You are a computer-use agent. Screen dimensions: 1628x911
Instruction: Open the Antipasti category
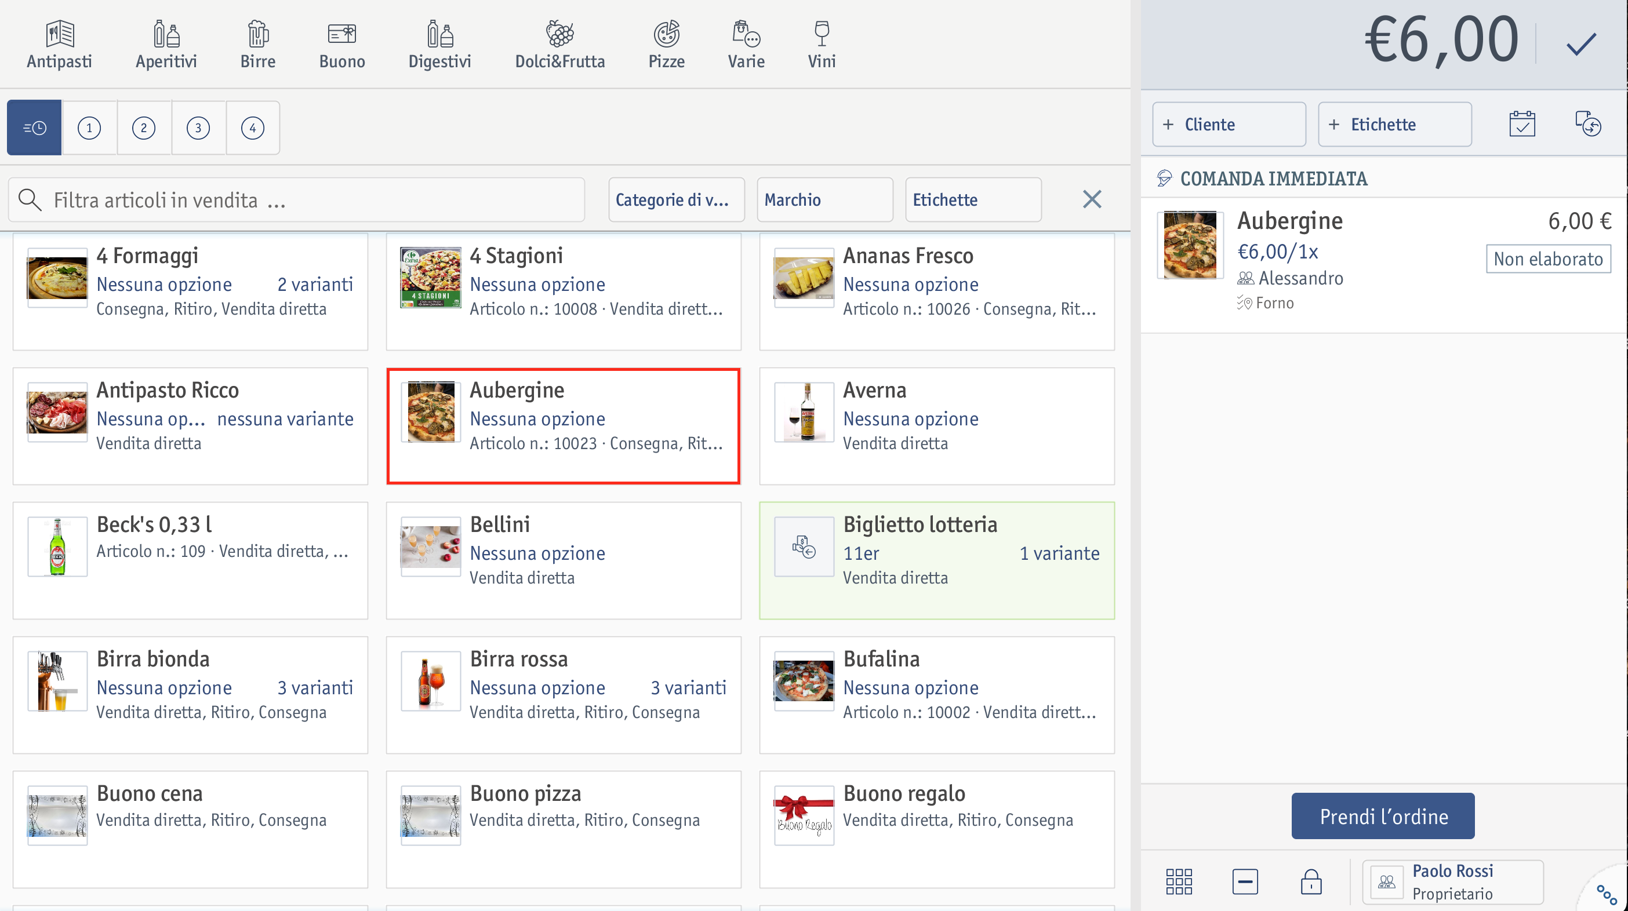pyautogui.click(x=59, y=44)
